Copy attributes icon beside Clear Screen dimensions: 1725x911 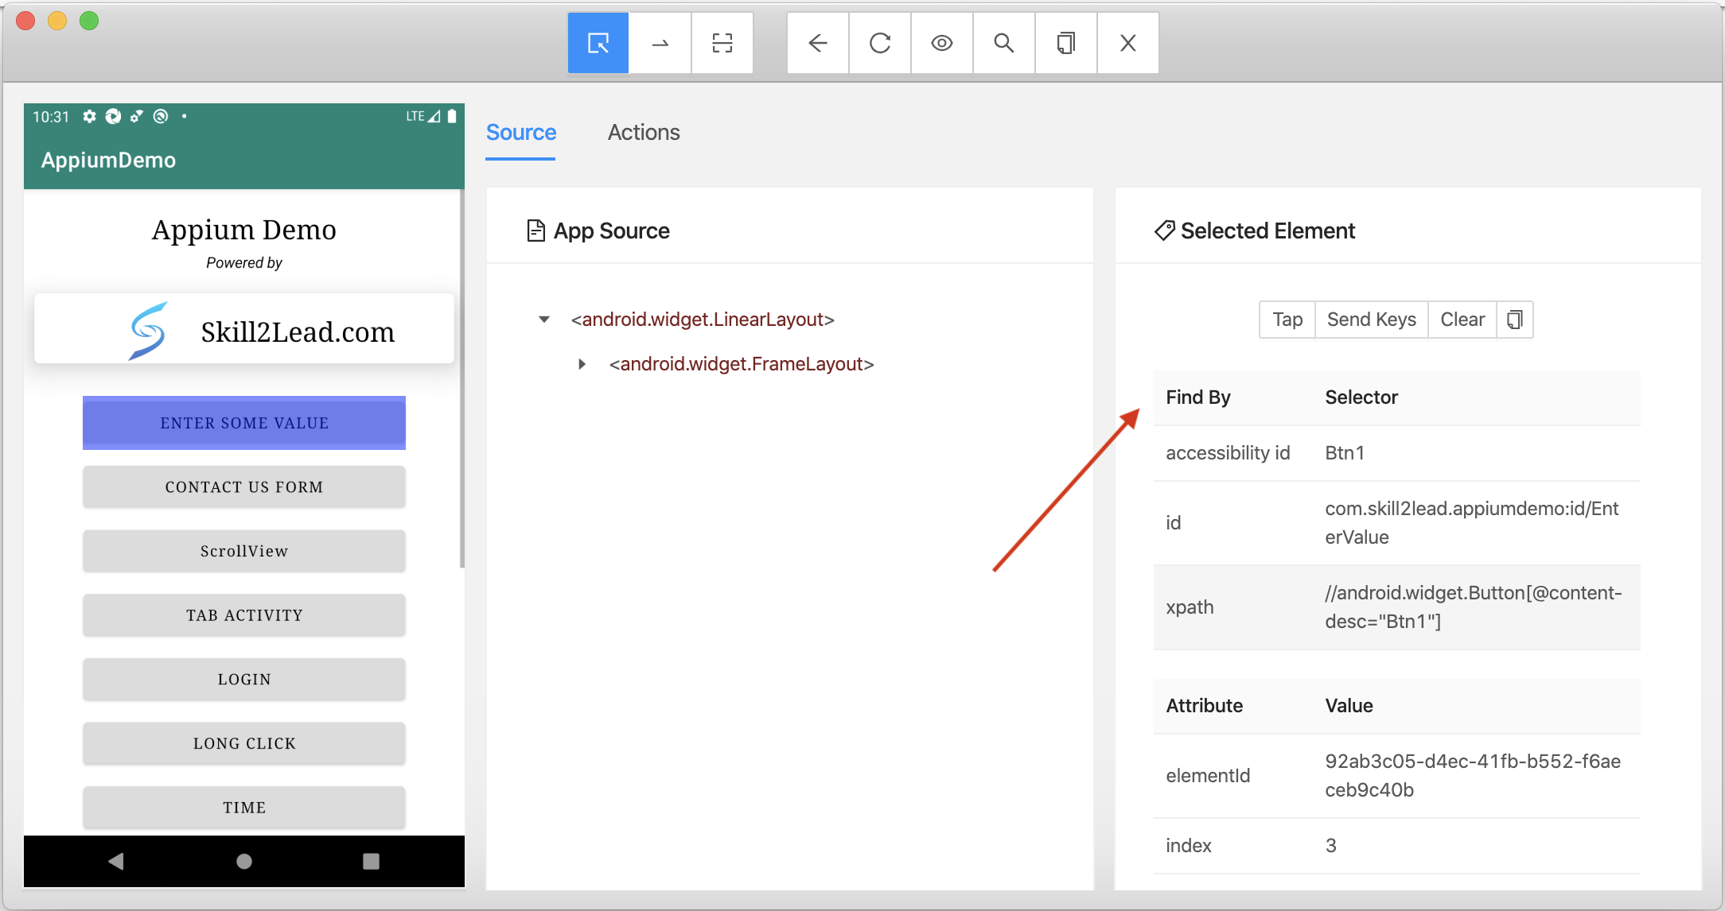(1514, 320)
